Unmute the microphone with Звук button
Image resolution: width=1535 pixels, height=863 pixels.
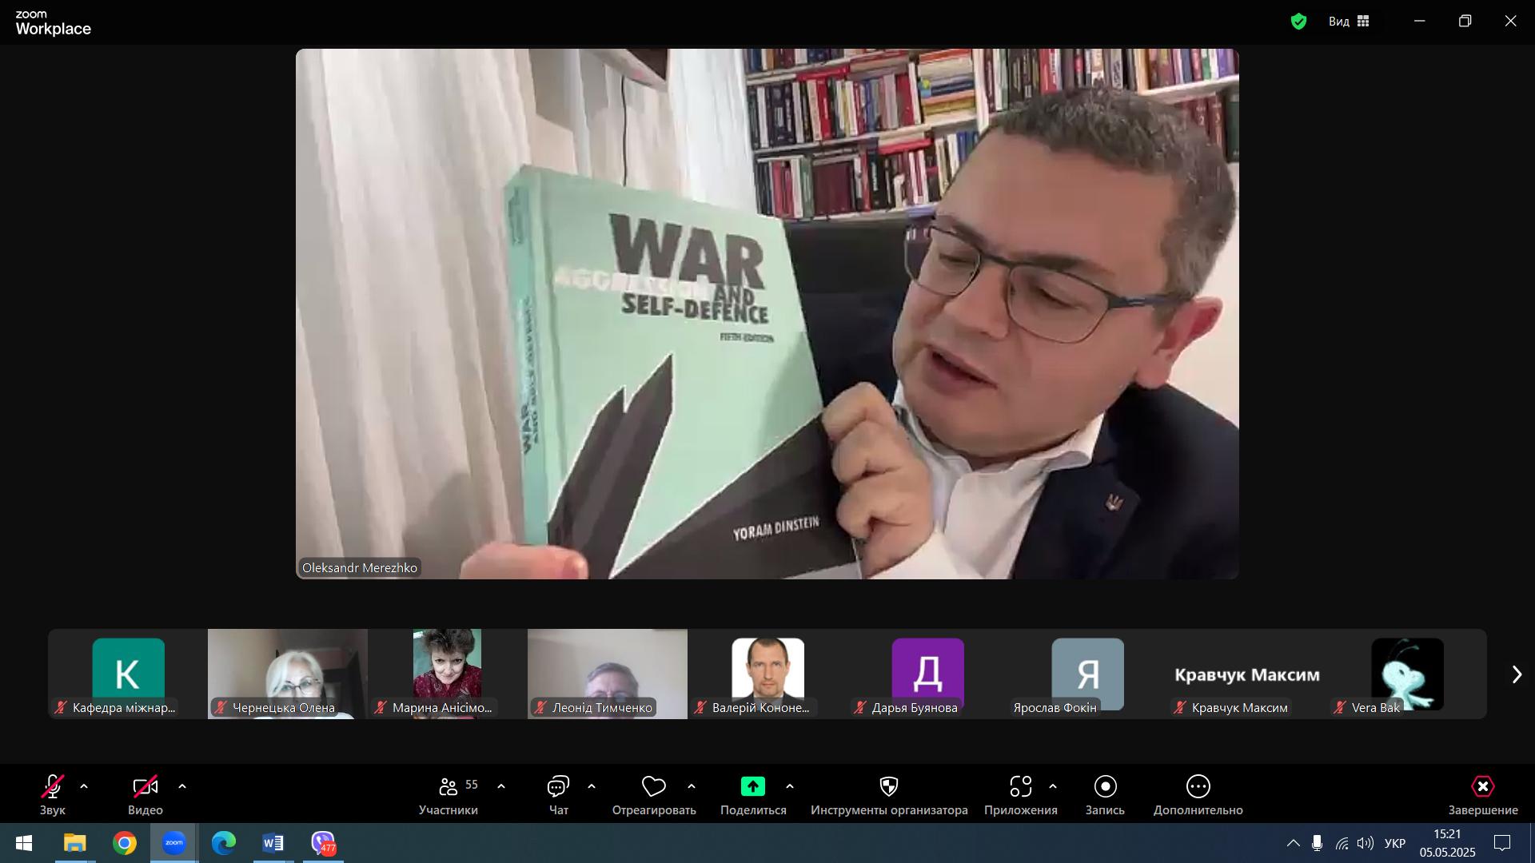[53, 795]
